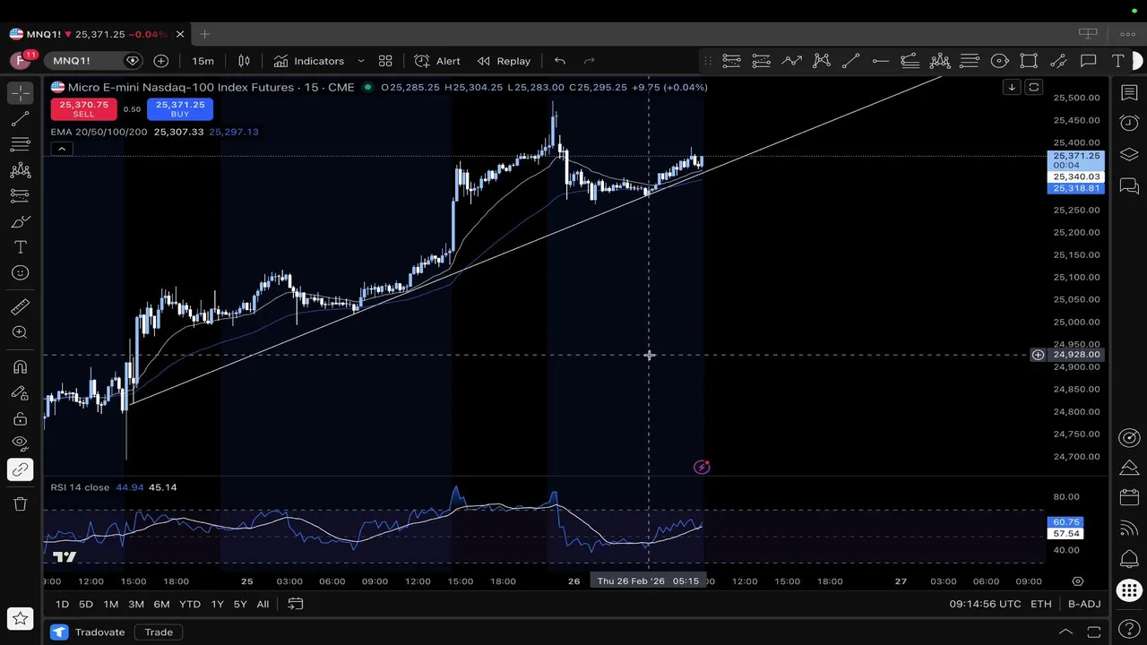Select the horizontal line tool
Screen dimensions: 1147x645
tap(880, 61)
